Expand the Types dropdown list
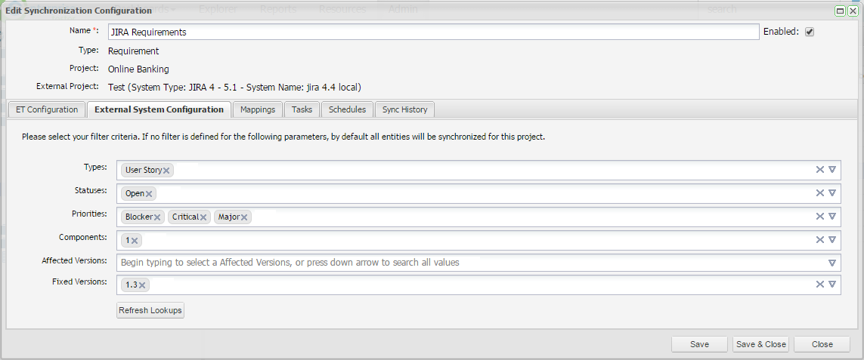This screenshot has height=360, width=864. click(831, 170)
